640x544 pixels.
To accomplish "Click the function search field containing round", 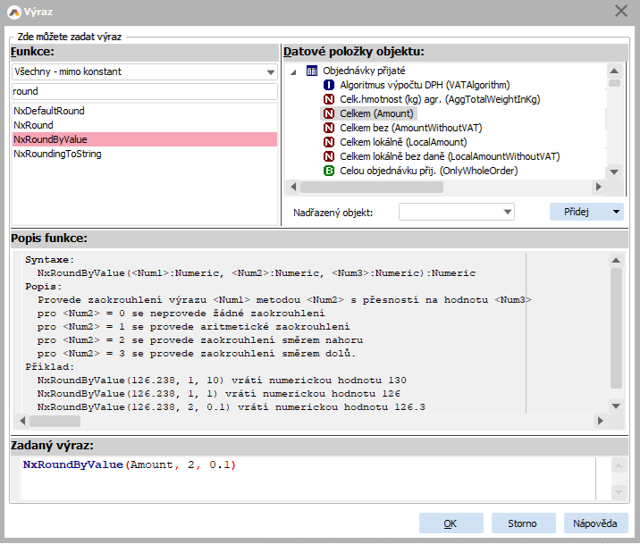I will pyautogui.click(x=143, y=91).
